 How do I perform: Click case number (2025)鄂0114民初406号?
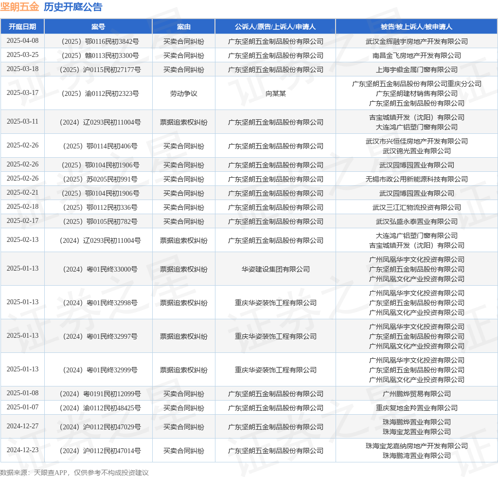[x=100, y=146]
